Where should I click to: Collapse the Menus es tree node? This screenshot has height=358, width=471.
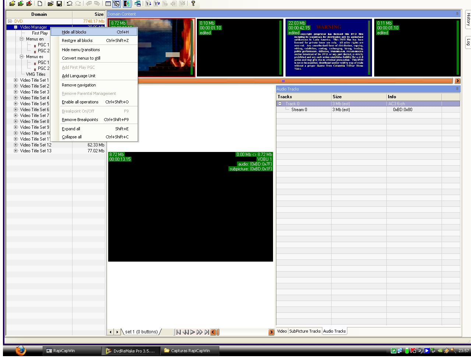click(22, 57)
